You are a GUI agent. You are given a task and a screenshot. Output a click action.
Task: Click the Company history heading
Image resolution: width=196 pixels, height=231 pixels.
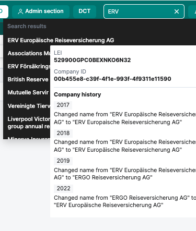click(77, 94)
